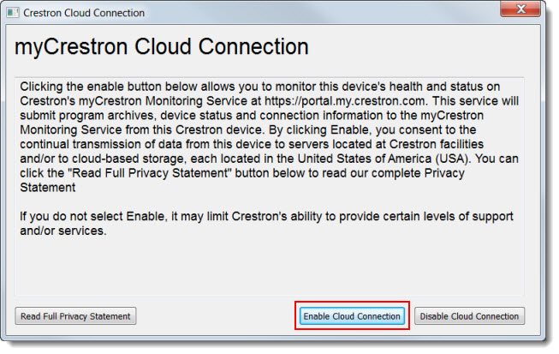Click text 'United States of America (USA)'
559x354 pixels.
[x=383, y=159]
